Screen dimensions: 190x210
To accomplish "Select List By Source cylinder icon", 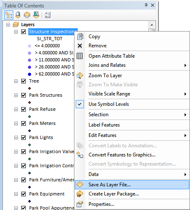I will pyautogui.click(x=18, y=15).
